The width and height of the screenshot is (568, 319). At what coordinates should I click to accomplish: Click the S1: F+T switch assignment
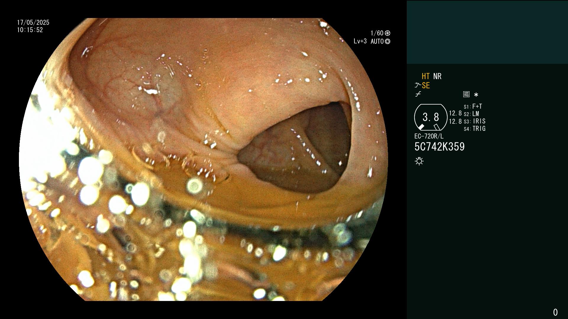pyautogui.click(x=473, y=107)
